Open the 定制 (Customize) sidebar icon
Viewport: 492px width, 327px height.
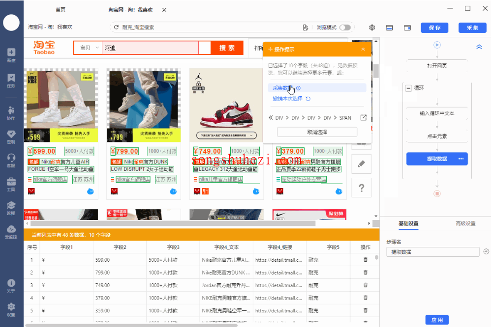[x=11, y=137]
